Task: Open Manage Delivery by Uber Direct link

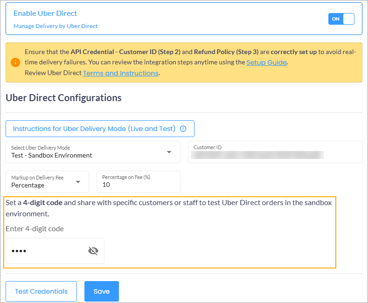Action: click(x=56, y=26)
